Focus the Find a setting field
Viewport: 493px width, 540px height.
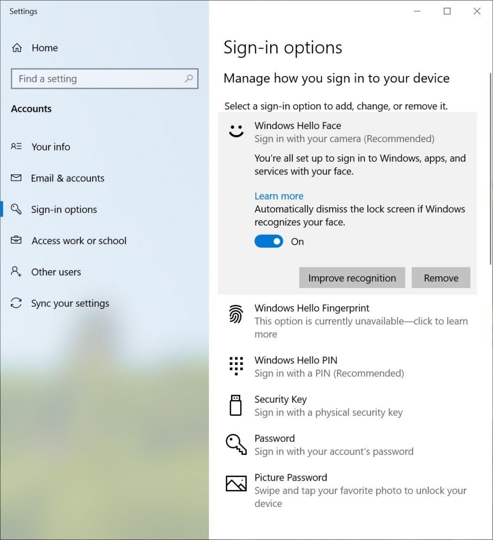105,78
